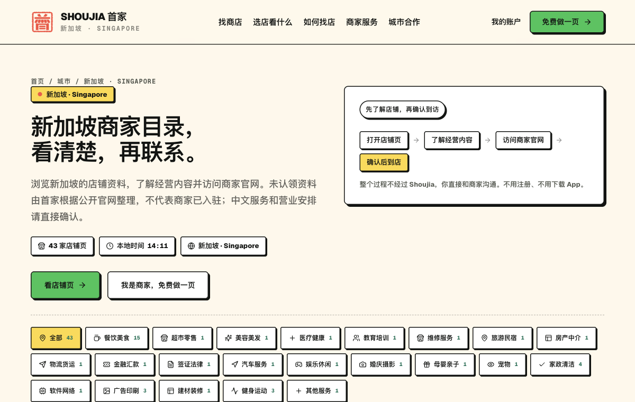Filter by 餐饮美食 category
This screenshot has width=635, height=402.
click(117, 338)
